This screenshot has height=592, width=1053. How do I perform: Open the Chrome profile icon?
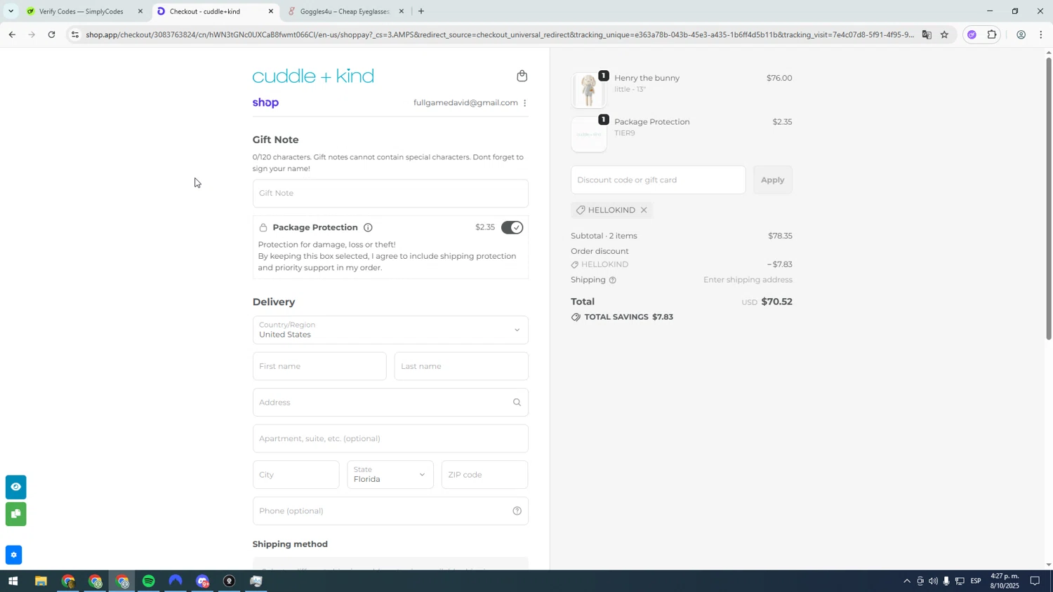click(x=1021, y=34)
